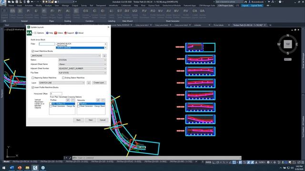Click into the block Filter field
Screen dimensions: 305x171
47,44
